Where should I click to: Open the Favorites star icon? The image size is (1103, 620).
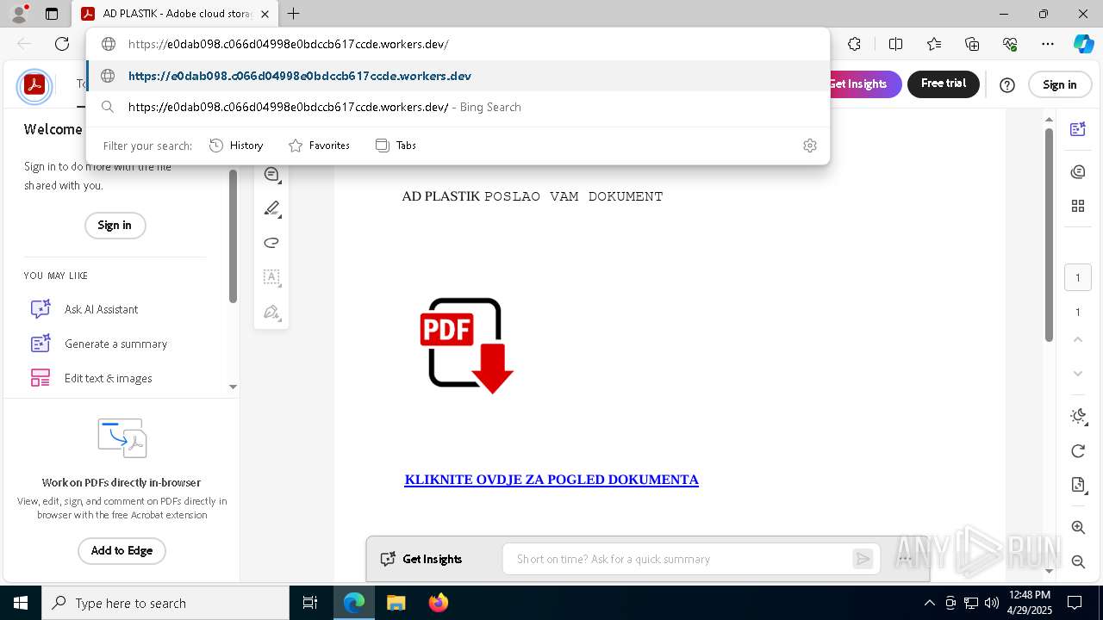pos(934,44)
